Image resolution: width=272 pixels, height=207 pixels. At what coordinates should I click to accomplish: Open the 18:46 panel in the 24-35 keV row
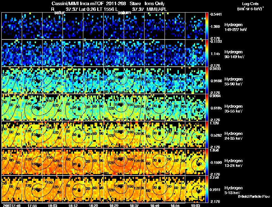[155, 135]
